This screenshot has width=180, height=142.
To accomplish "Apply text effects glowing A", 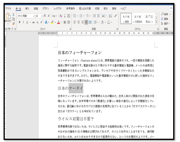I will point(46,22).
